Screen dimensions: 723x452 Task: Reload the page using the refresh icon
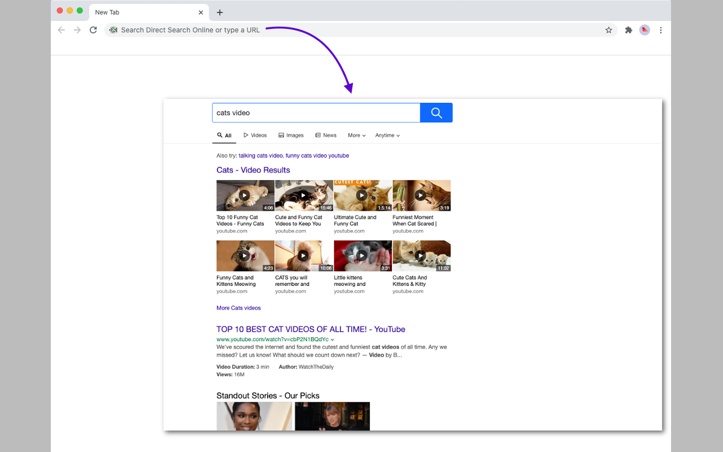[x=93, y=30]
